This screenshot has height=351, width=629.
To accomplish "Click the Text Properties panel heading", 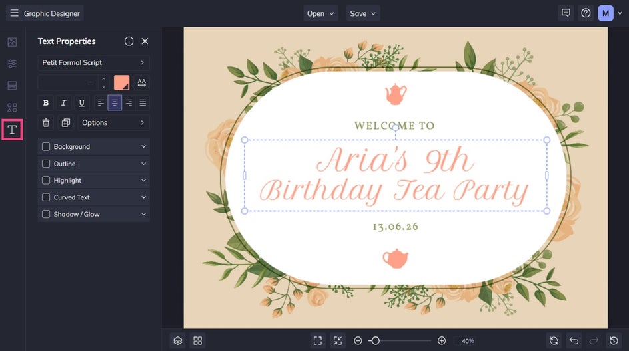I will pyautogui.click(x=67, y=41).
